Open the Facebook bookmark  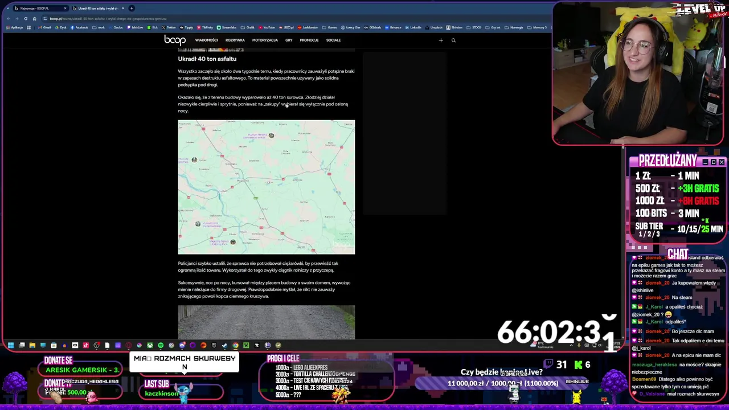pyautogui.click(x=80, y=27)
